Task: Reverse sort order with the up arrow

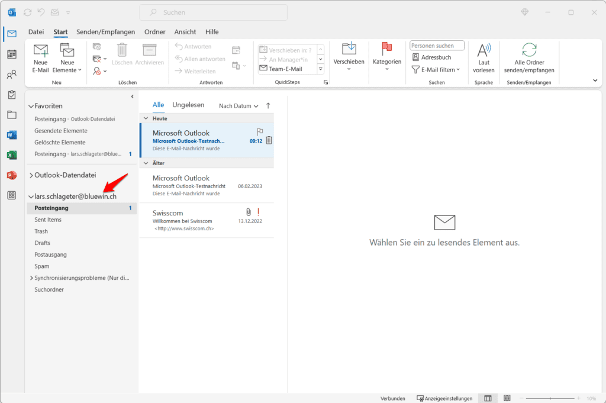Action: [x=268, y=105]
